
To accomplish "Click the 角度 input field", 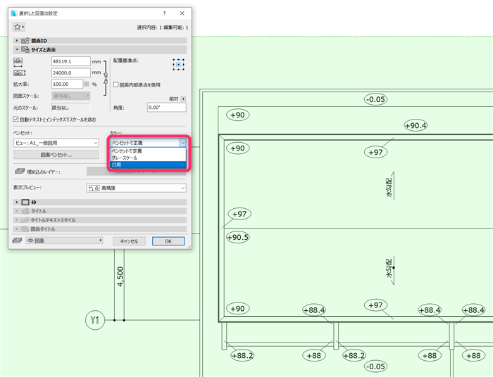I will tap(167, 108).
